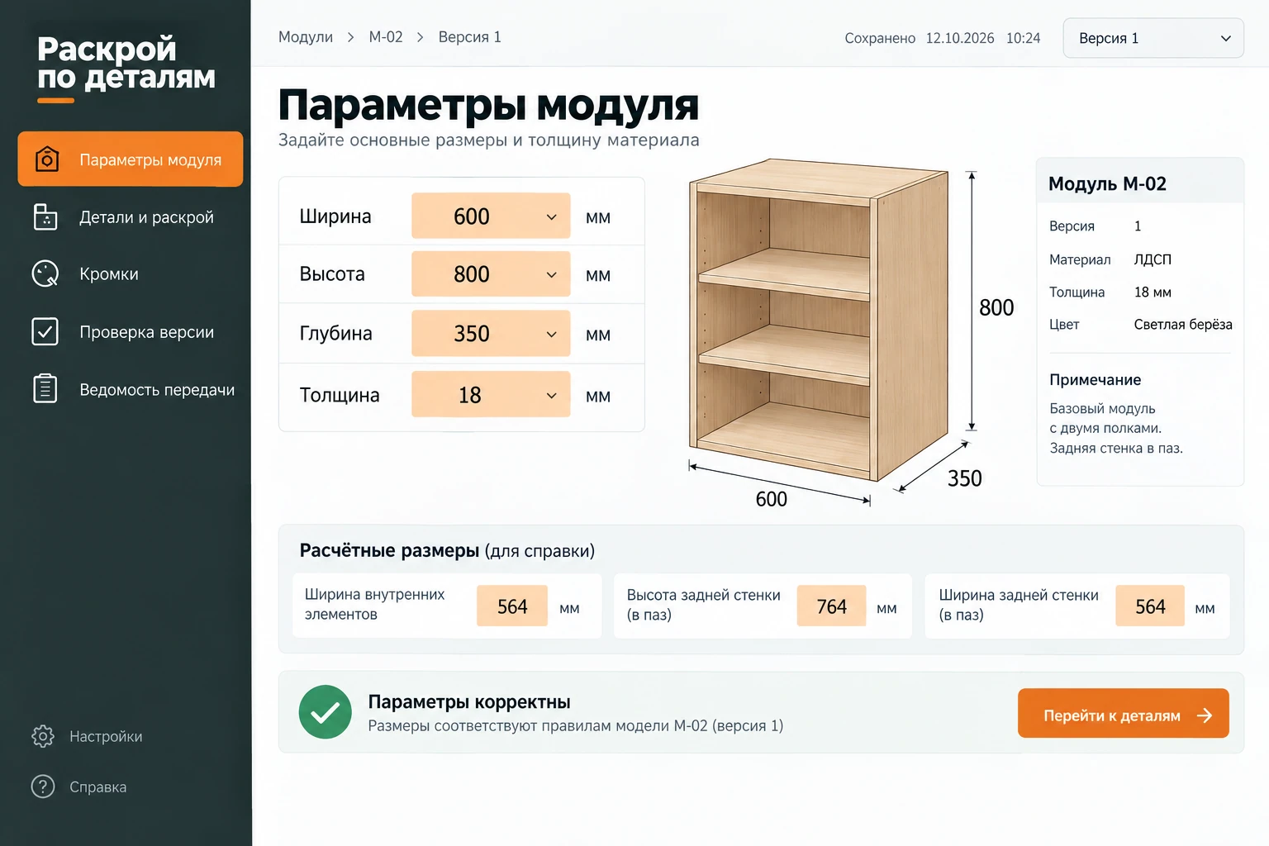Click the green checkmark status icon
The image size is (1269, 846).
(326, 712)
